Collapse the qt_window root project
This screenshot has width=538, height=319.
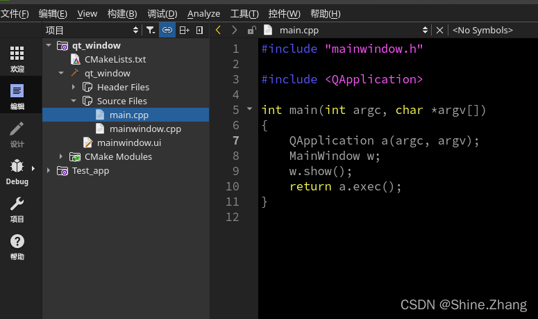[49, 45]
